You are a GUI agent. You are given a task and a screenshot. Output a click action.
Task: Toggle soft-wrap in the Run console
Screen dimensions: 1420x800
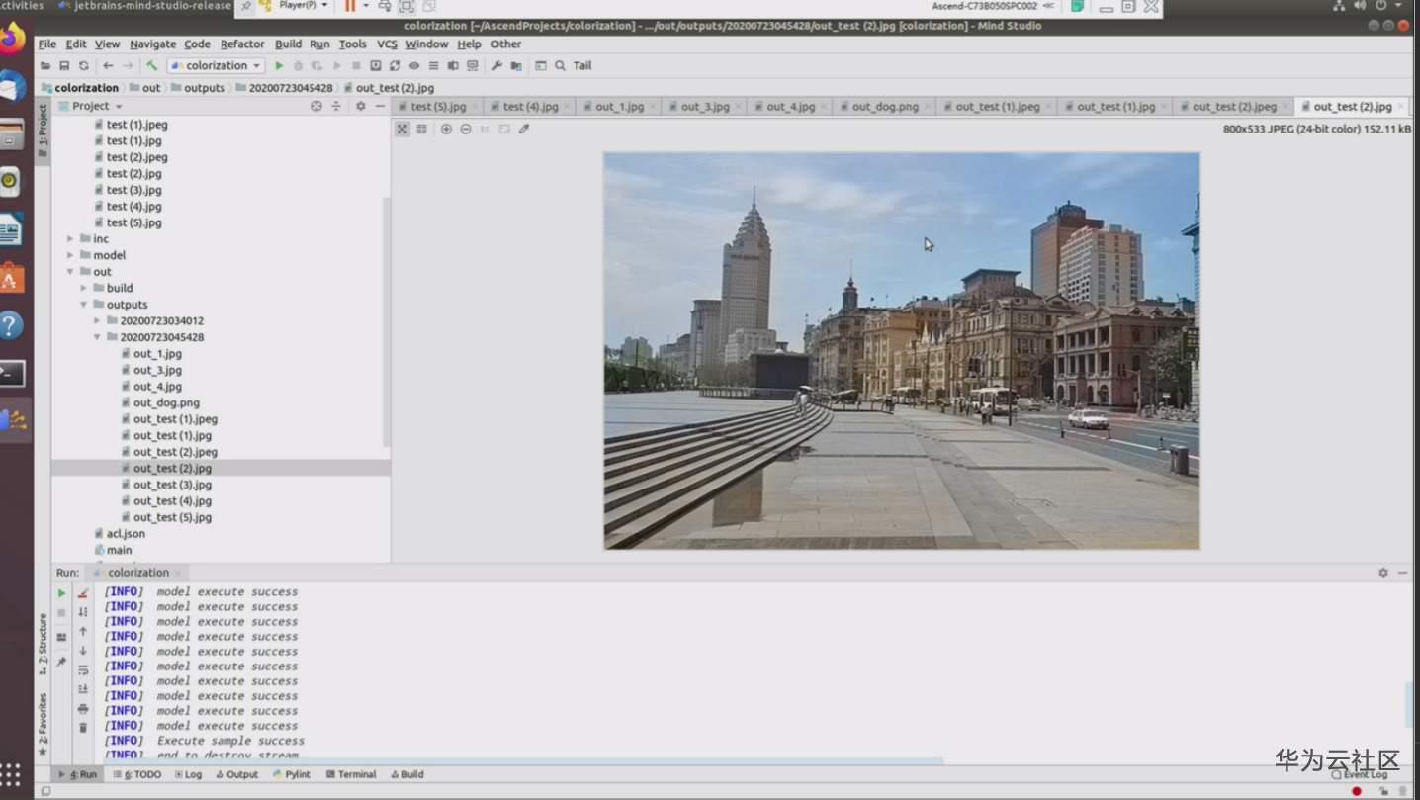tap(83, 670)
